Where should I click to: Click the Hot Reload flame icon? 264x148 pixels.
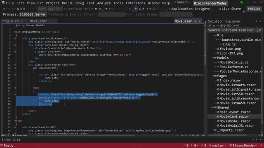pyautogui.click(x=85, y=9)
